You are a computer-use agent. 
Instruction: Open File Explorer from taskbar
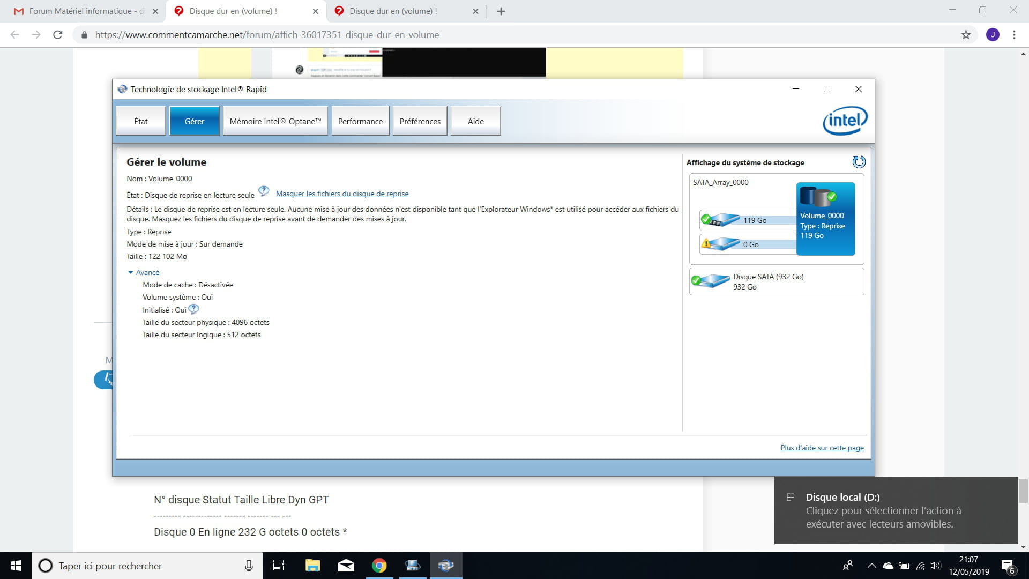pyautogui.click(x=312, y=566)
